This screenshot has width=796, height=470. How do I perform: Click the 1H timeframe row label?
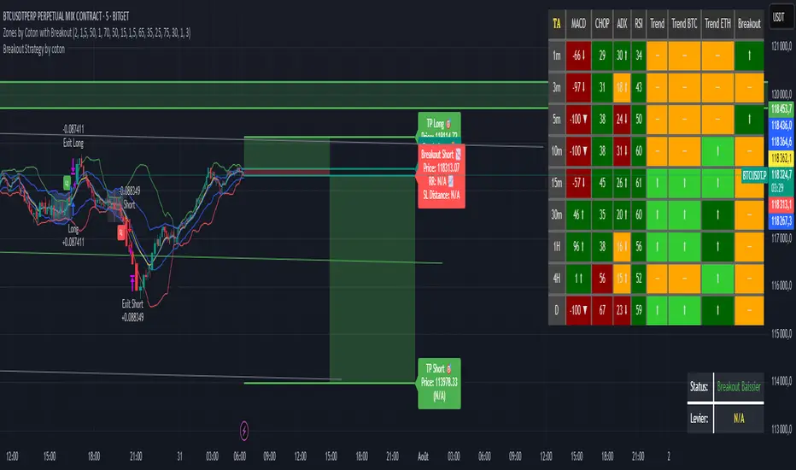pos(557,246)
